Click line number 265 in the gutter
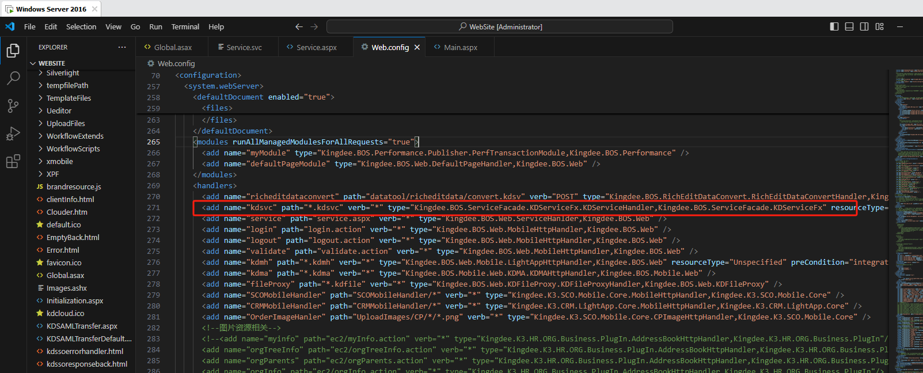Viewport: 923px width, 373px height. tap(153, 142)
